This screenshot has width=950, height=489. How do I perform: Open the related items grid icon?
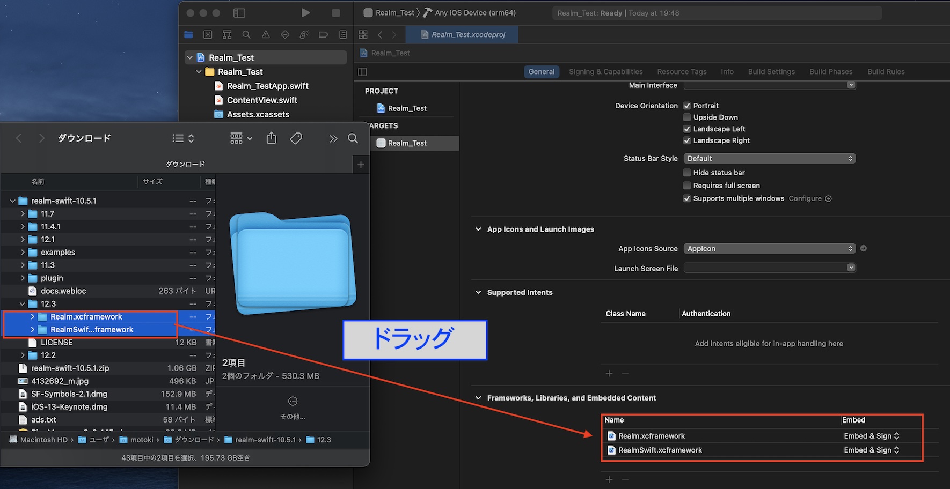click(363, 34)
